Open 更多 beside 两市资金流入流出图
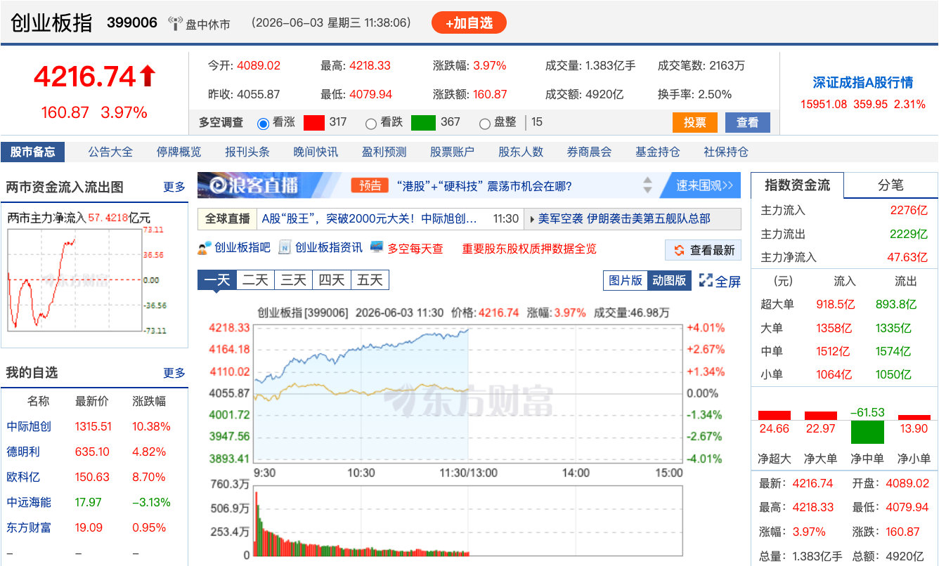 (174, 187)
